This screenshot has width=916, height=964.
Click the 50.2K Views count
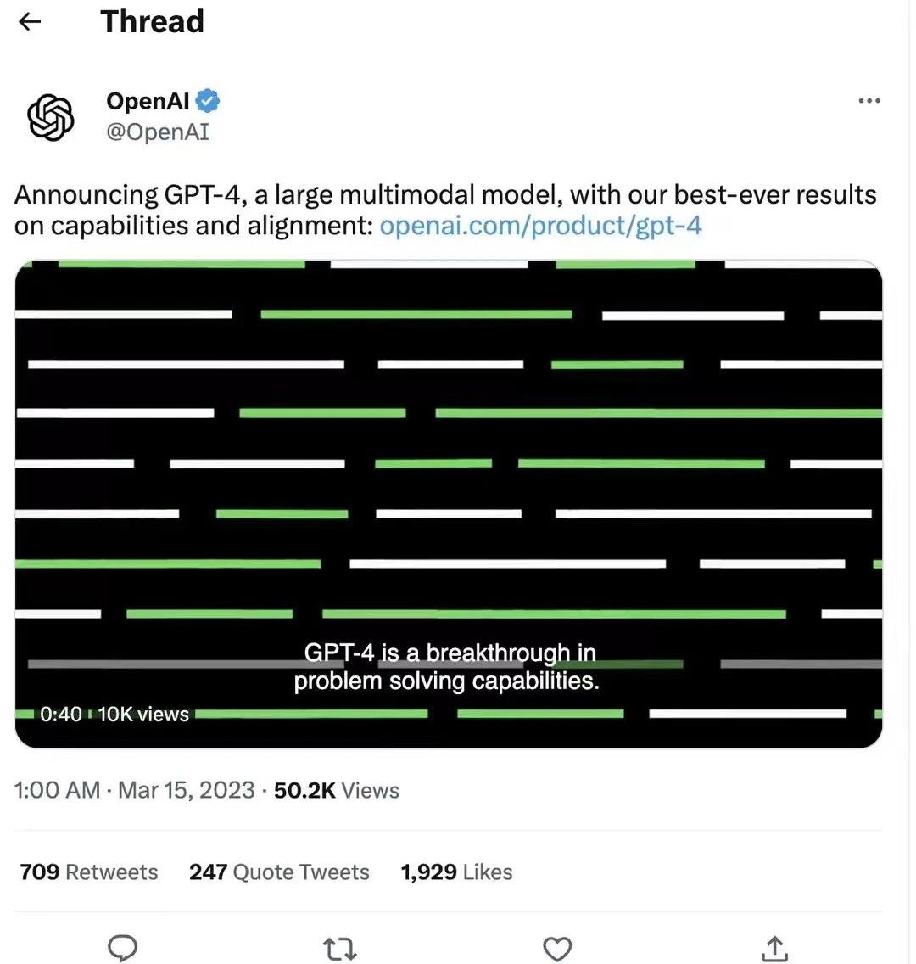pyautogui.click(x=337, y=790)
